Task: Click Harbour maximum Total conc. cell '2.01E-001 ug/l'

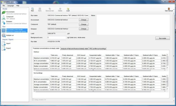Action: point(56,58)
